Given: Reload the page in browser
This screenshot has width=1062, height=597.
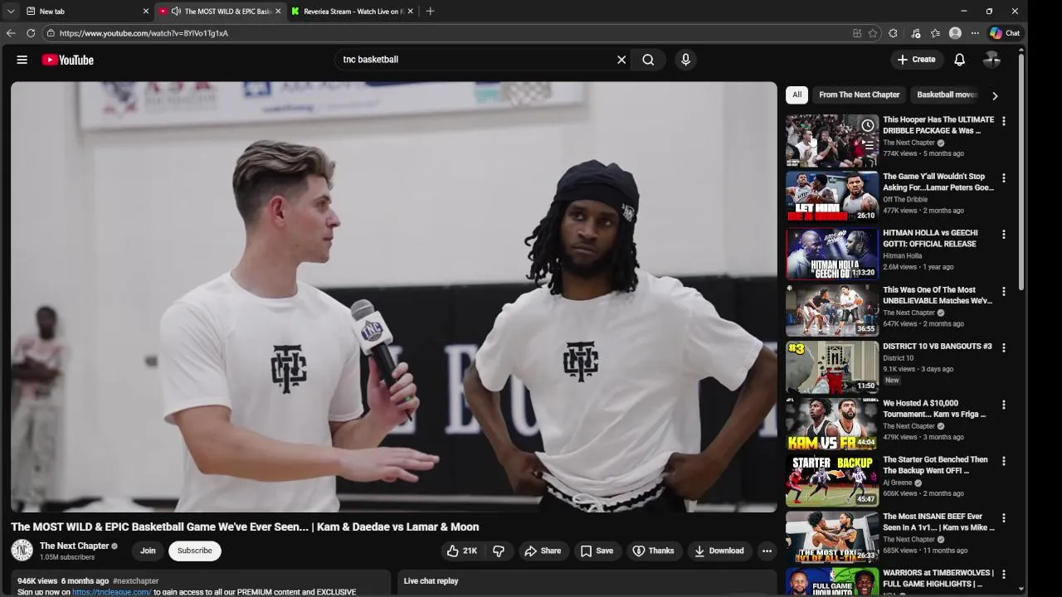Looking at the screenshot, I should pos(31,33).
